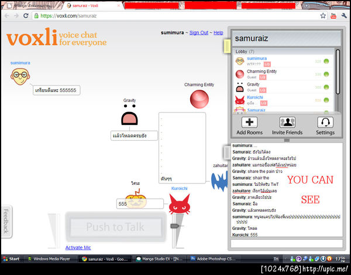Click the browser forward arrow
This screenshot has width=351, height=275.
[x=16, y=16]
